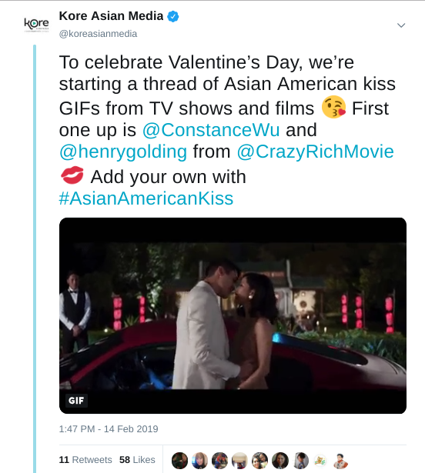
Task: Click the blue verified badge
Action: point(173,16)
